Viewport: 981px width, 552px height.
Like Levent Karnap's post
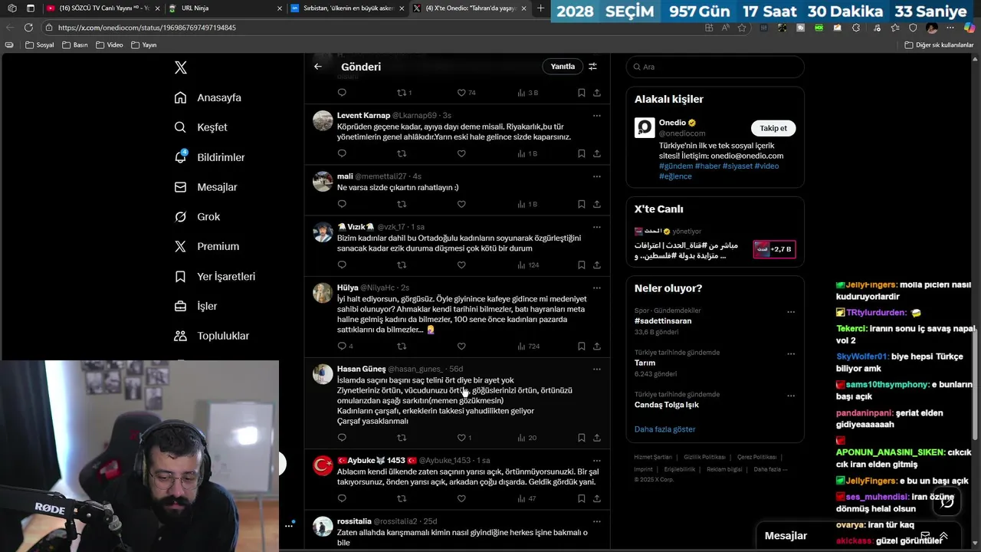pos(461,153)
